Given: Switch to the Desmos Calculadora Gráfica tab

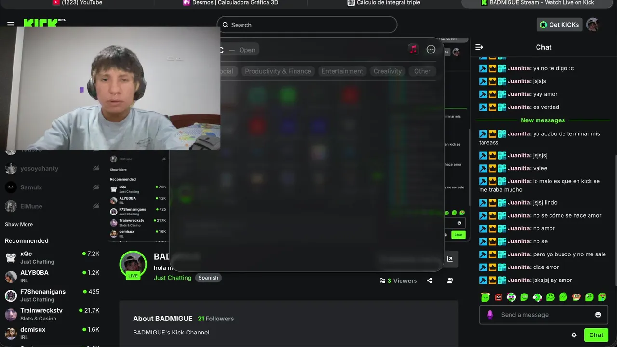Looking at the screenshot, I should [x=230, y=3].
